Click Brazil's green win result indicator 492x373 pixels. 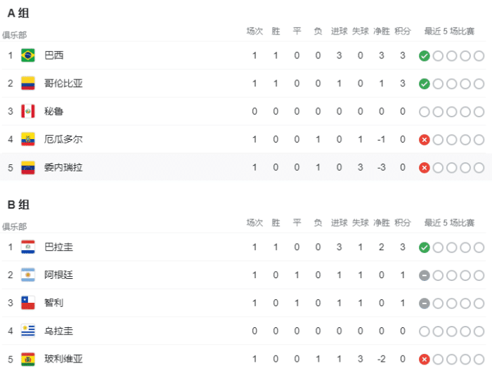424,55
